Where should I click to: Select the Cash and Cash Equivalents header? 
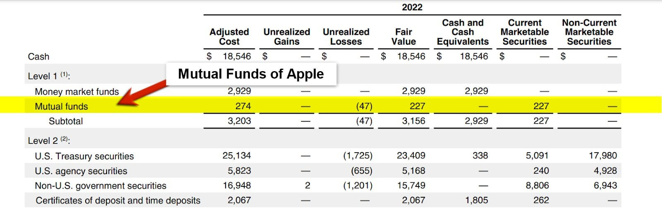(x=463, y=32)
